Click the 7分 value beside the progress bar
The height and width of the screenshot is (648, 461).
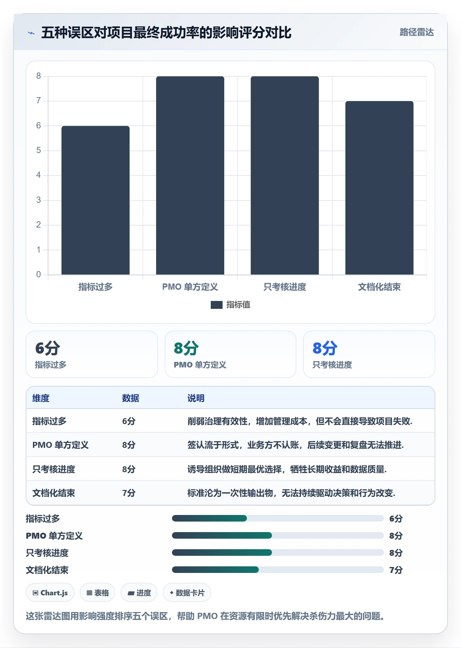396,570
